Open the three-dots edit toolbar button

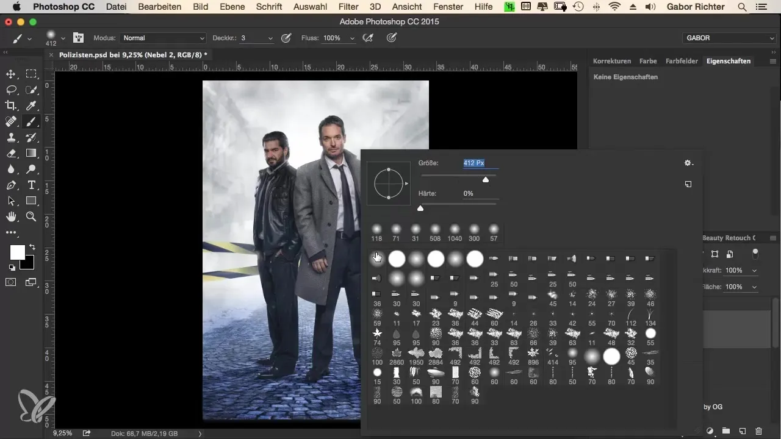coord(11,232)
